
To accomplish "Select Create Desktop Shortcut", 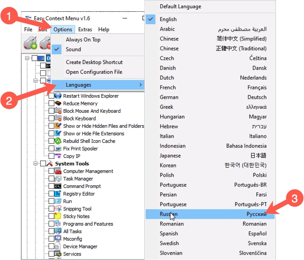I will 98,62.
